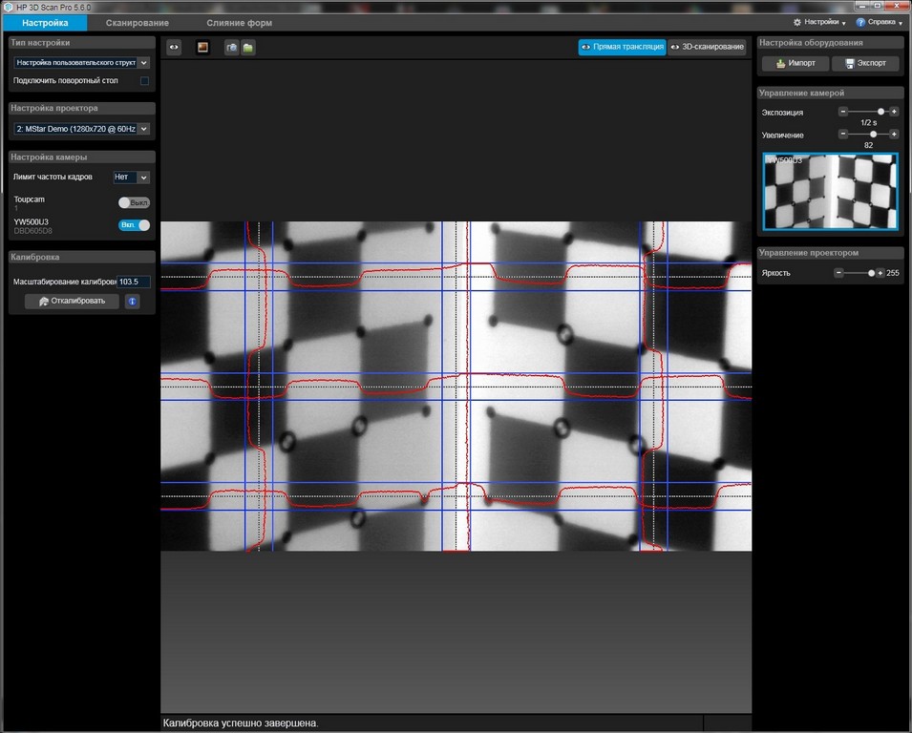Click the camera snapshot icon

[231, 47]
